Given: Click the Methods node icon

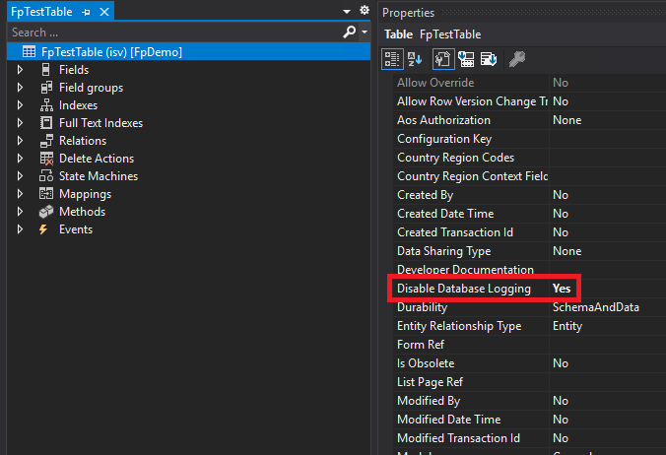Looking at the screenshot, I should coord(46,212).
